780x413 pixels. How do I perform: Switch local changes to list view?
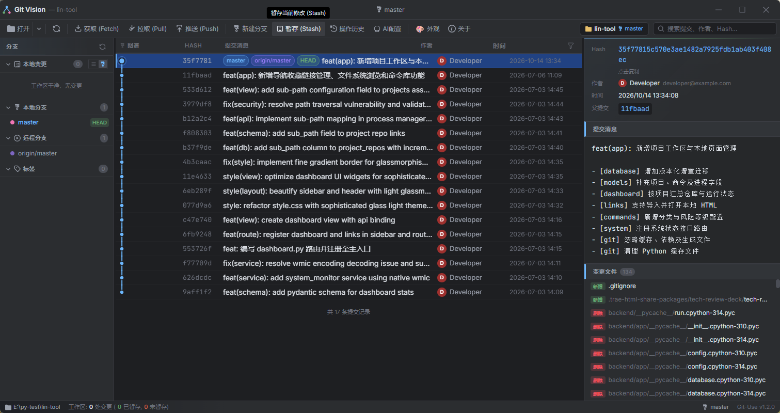click(x=94, y=64)
